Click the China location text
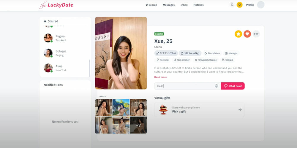The height and width of the screenshot is (148, 297). click(158, 47)
